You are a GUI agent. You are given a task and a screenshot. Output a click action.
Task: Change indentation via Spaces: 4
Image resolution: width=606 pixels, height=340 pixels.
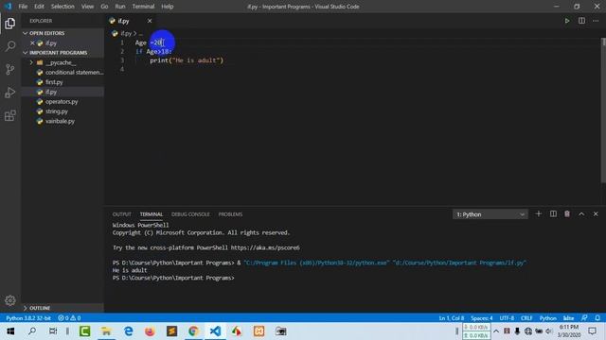click(482, 318)
